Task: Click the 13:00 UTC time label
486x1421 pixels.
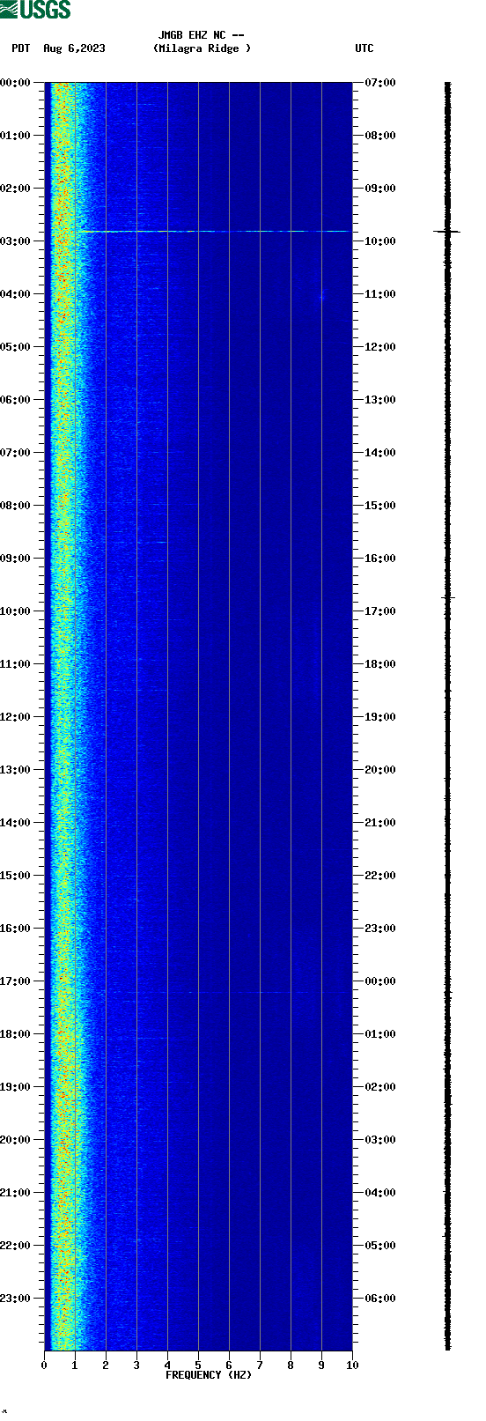Action: 380,400
